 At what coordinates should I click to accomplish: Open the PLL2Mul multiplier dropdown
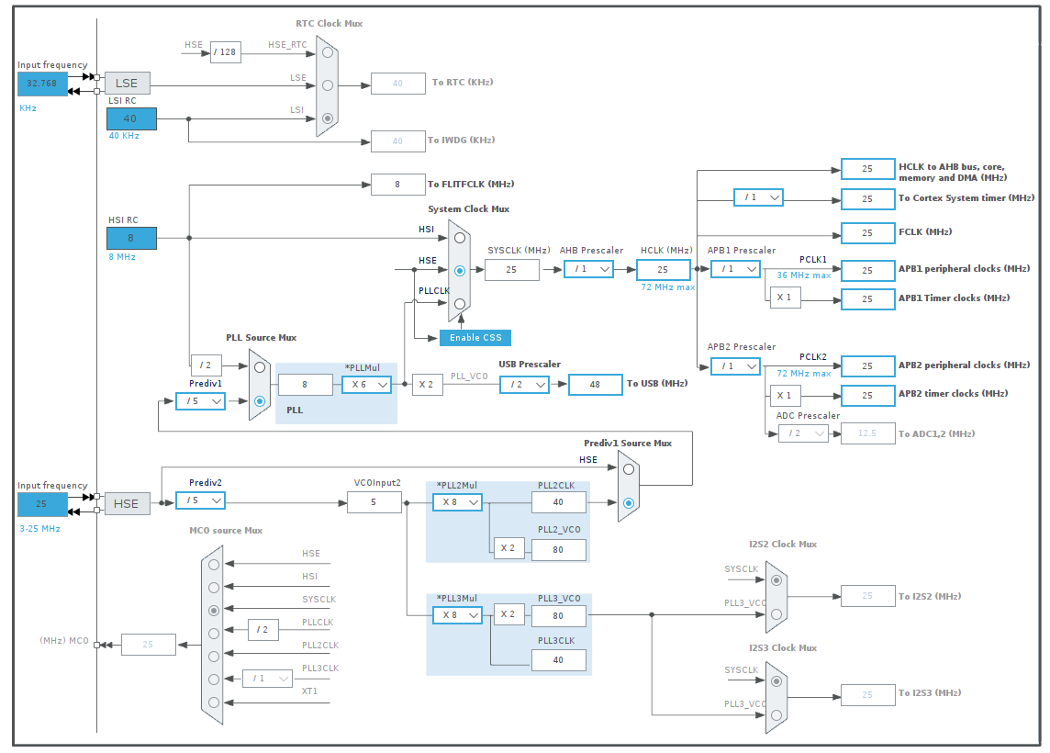457,502
